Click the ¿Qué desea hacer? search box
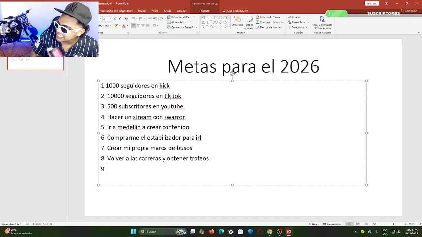 (x=235, y=11)
